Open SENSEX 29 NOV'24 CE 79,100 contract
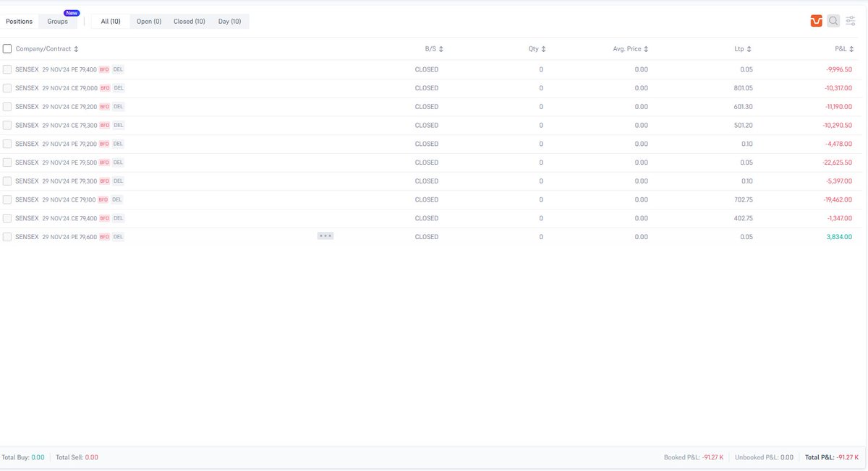This screenshot has height=471, width=868. coord(55,199)
